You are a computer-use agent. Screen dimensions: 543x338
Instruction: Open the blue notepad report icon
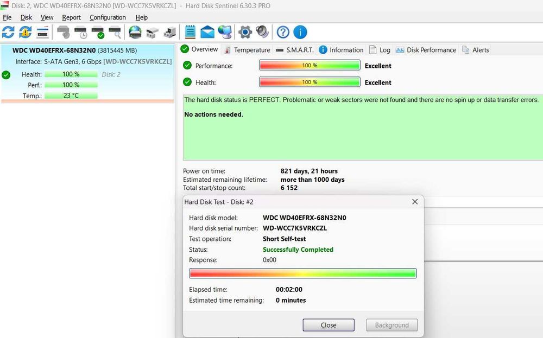(x=190, y=32)
